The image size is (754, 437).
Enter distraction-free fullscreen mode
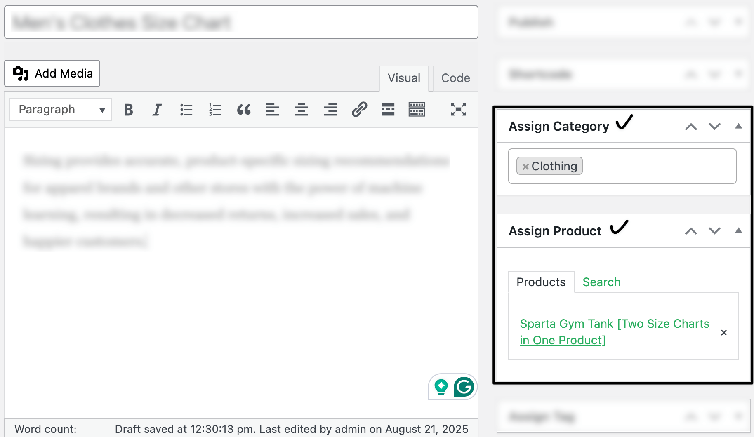[459, 109]
